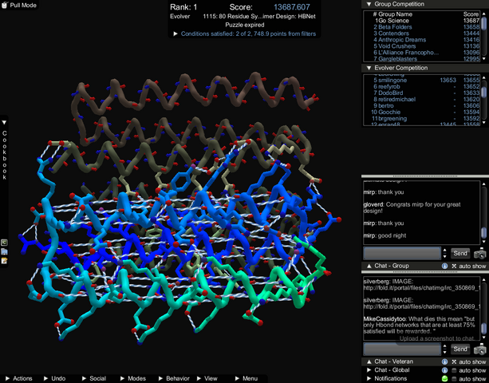Open the Modes menu

(133, 378)
